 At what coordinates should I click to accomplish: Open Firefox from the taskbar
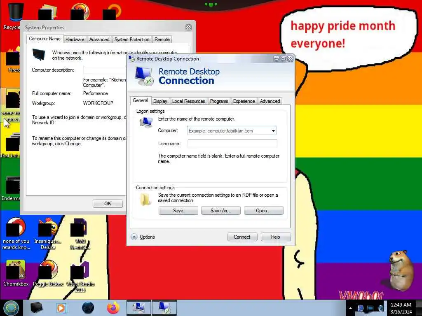(113, 308)
